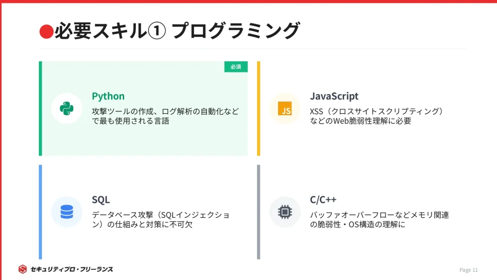Click the XSS description under JavaScript
Screen dimensions: 497x280
377,116
